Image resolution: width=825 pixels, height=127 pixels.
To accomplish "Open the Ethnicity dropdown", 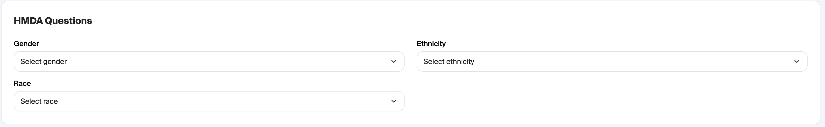I will pyautogui.click(x=612, y=61).
